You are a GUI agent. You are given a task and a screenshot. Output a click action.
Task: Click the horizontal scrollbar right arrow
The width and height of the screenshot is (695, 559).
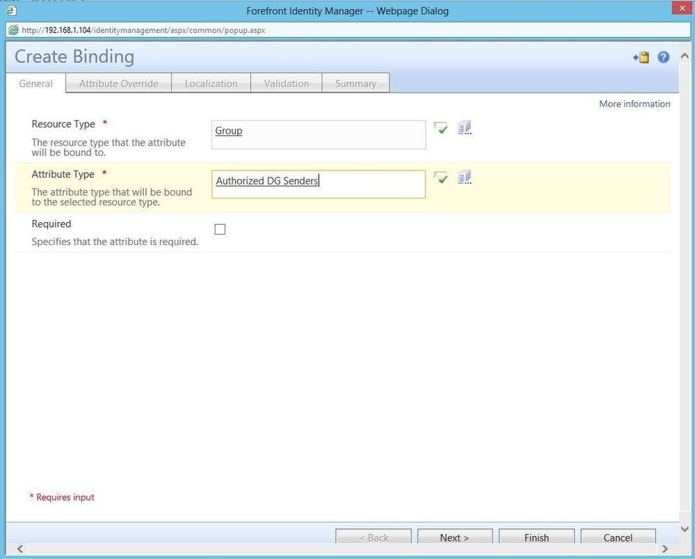point(664,549)
